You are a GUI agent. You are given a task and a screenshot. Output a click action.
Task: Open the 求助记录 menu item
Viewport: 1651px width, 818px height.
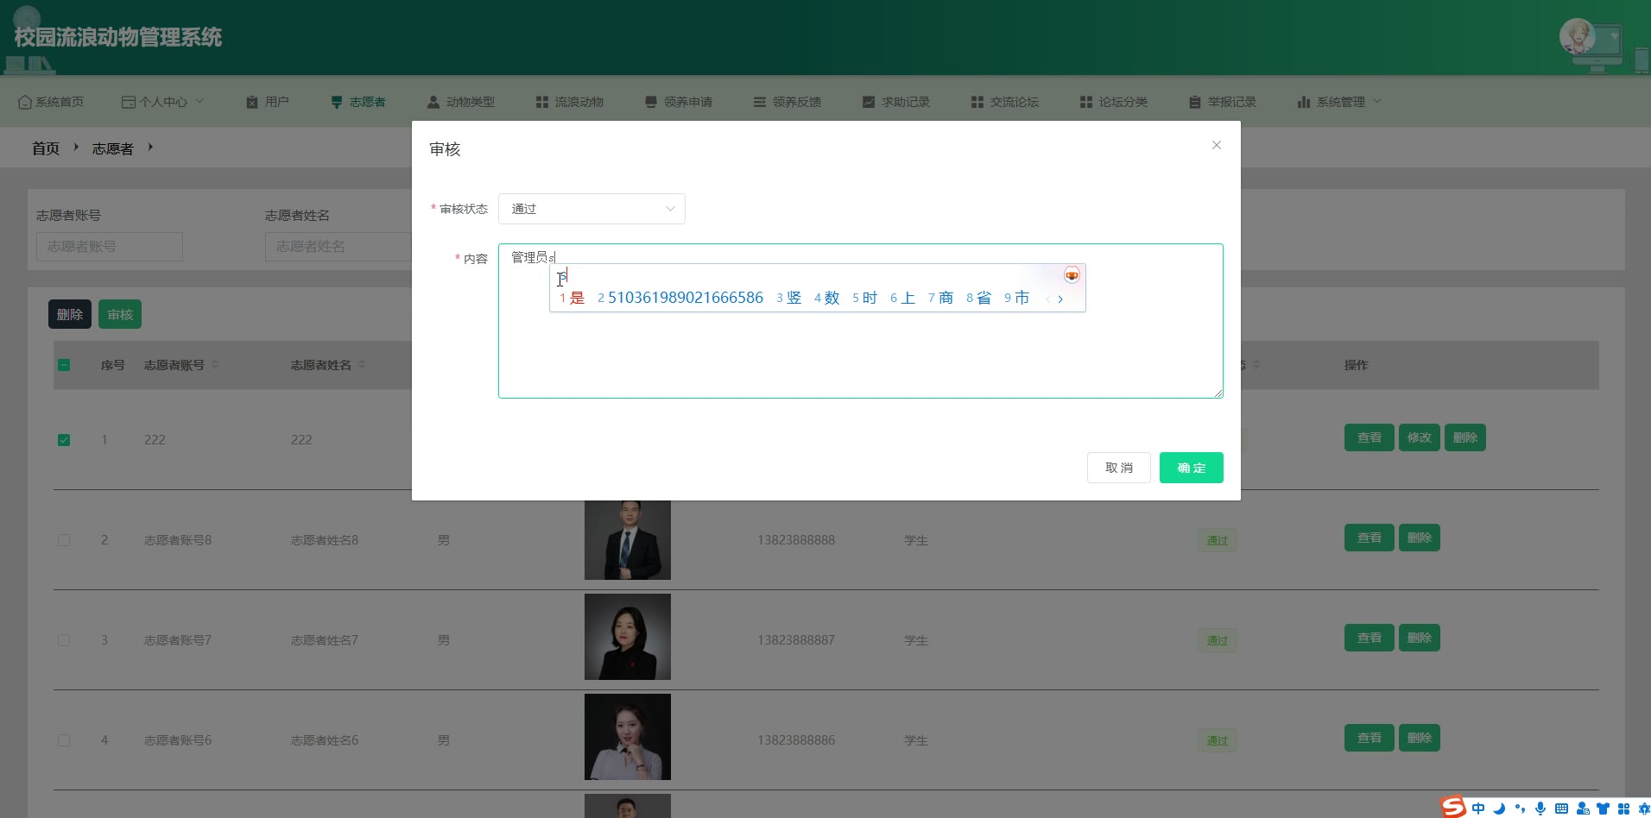tap(896, 102)
